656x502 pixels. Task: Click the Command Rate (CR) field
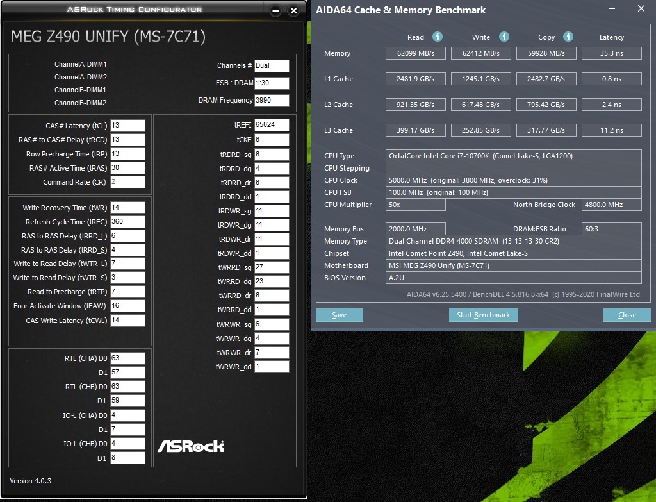coord(127,181)
